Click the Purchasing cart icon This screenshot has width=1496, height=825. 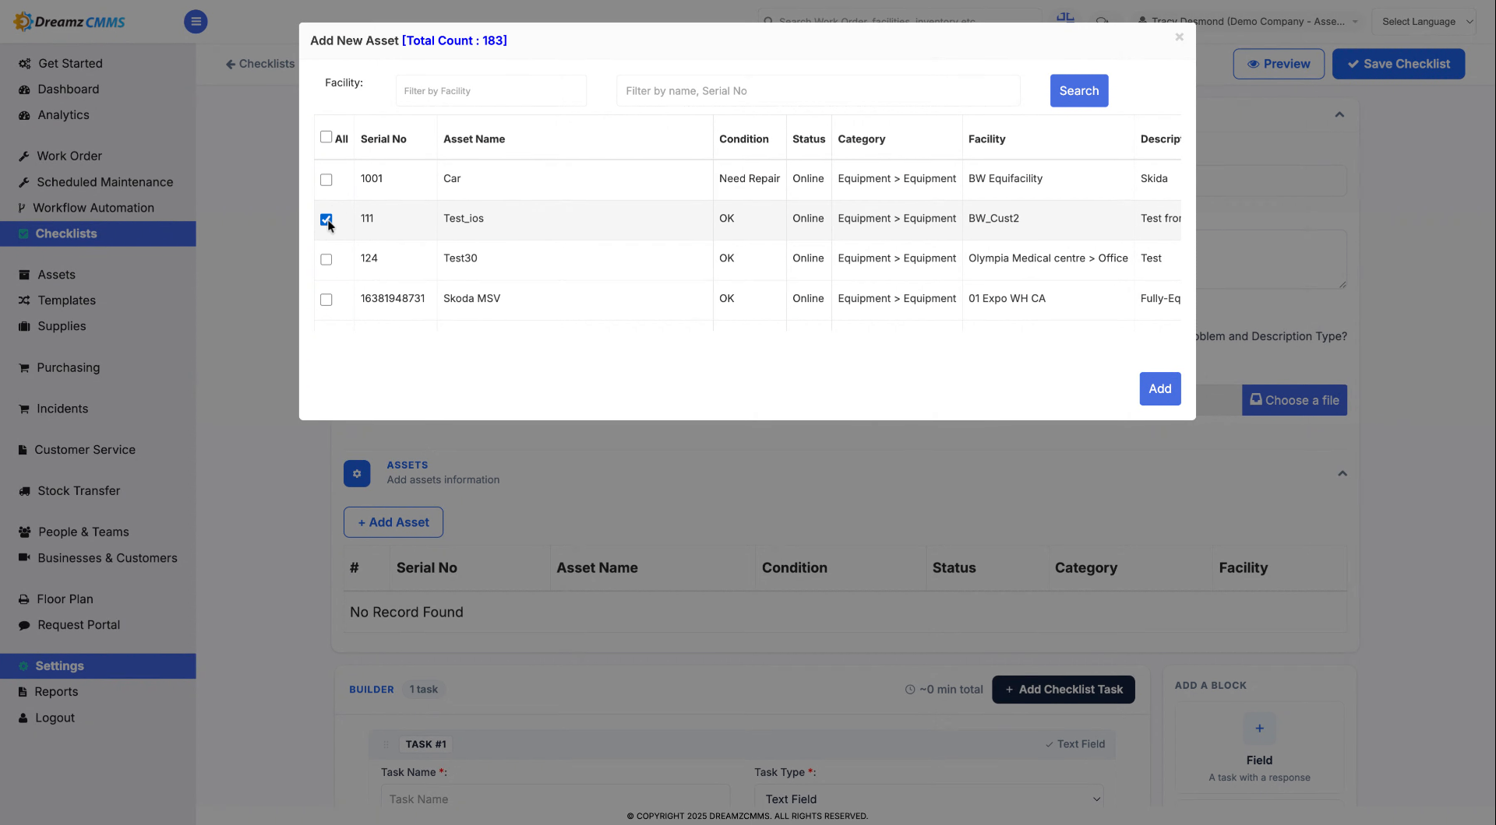coord(24,367)
